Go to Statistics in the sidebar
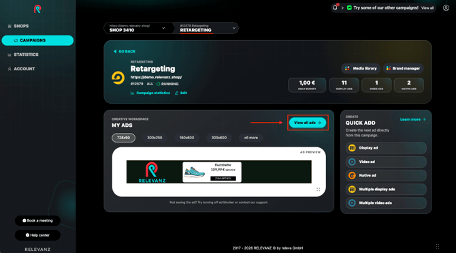The width and height of the screenshot is (456, 253). click(x=26, y=55)
